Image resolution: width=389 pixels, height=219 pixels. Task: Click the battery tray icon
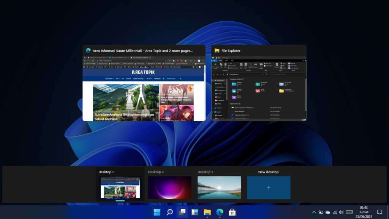point(321,212)
